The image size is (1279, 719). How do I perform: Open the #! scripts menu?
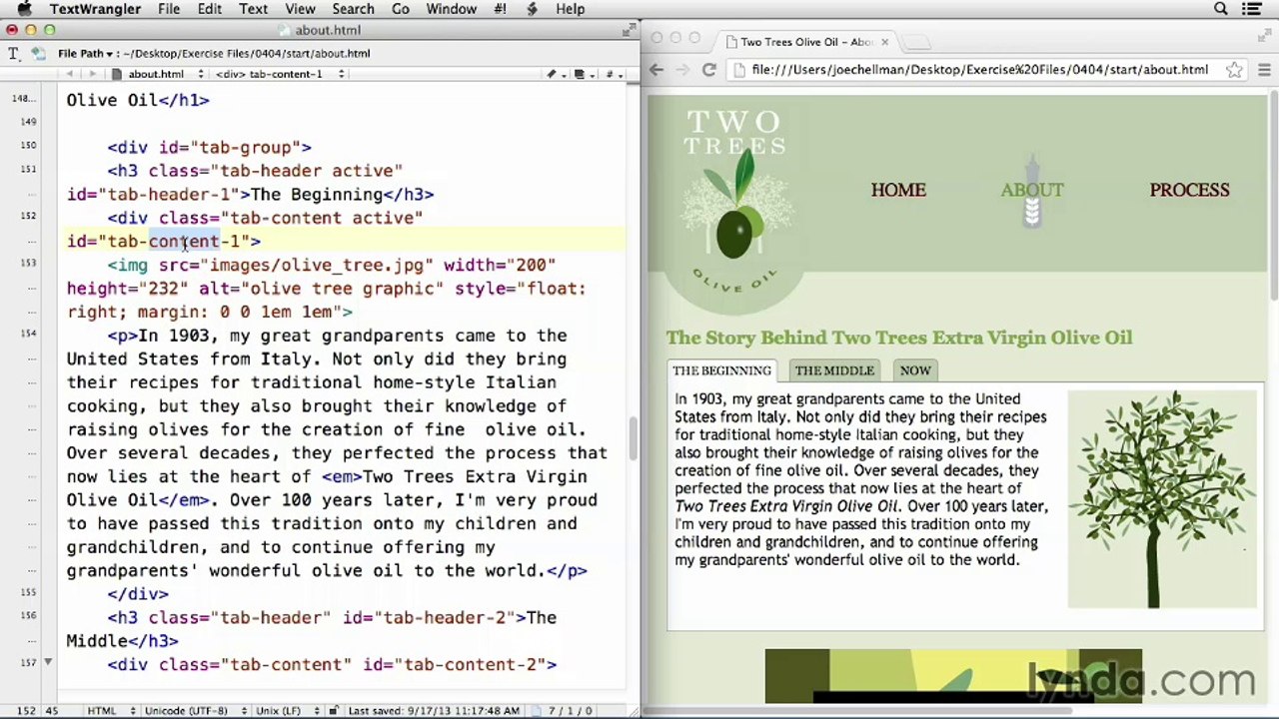tap(500, 9)
